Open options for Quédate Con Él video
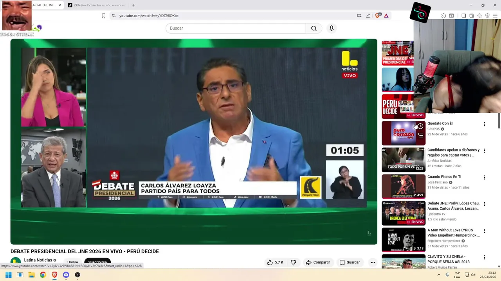 [484, 124]
